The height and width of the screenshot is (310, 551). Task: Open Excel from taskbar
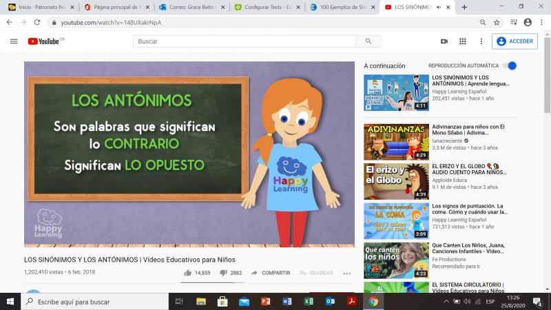click(x=309, y=302)
